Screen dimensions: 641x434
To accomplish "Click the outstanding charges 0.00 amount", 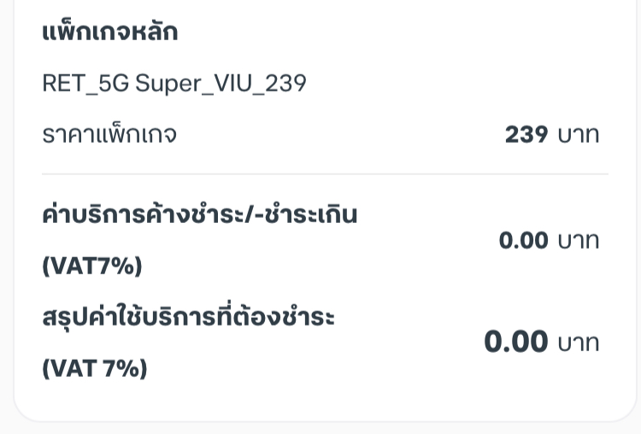I will 523,241.
